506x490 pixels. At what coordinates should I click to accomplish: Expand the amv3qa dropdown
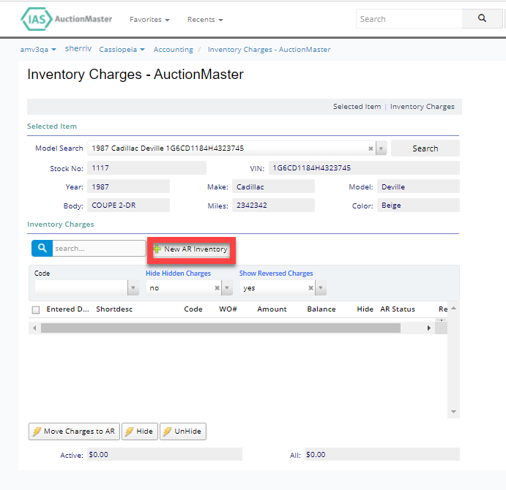[x=38, y=50]
